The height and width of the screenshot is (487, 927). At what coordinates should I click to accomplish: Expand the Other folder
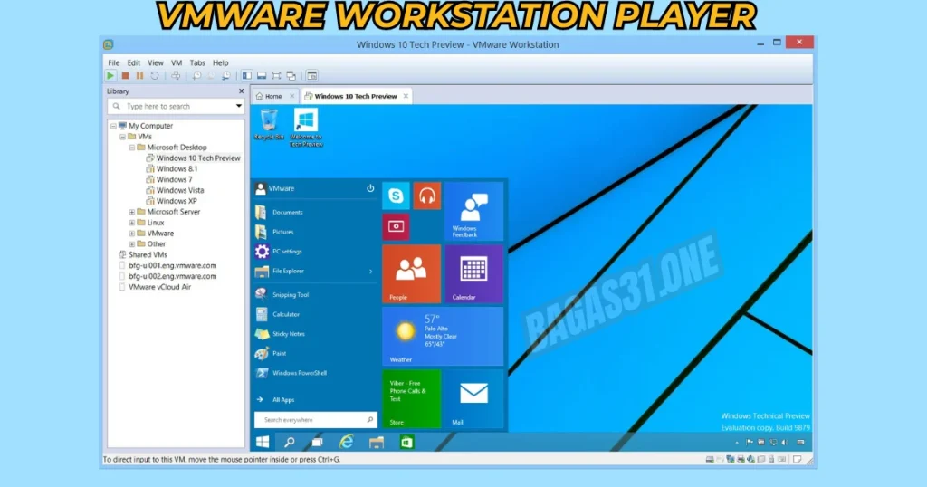click(132, 244)
